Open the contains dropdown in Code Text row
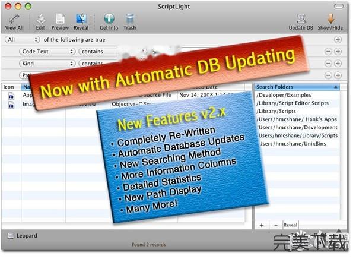356x259 pixels. (x=100, y=52)
